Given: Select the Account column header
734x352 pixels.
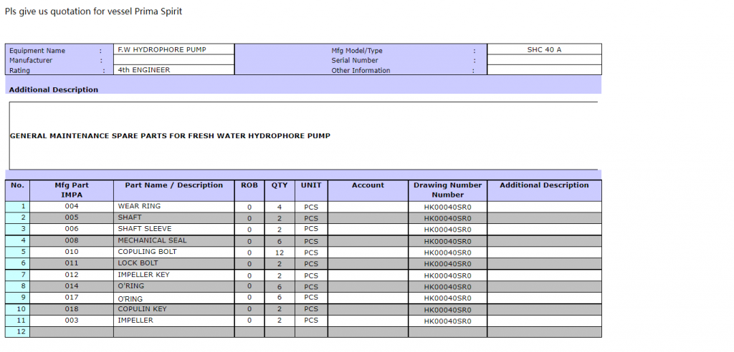Looking at the screenshot, I should 368,185.
